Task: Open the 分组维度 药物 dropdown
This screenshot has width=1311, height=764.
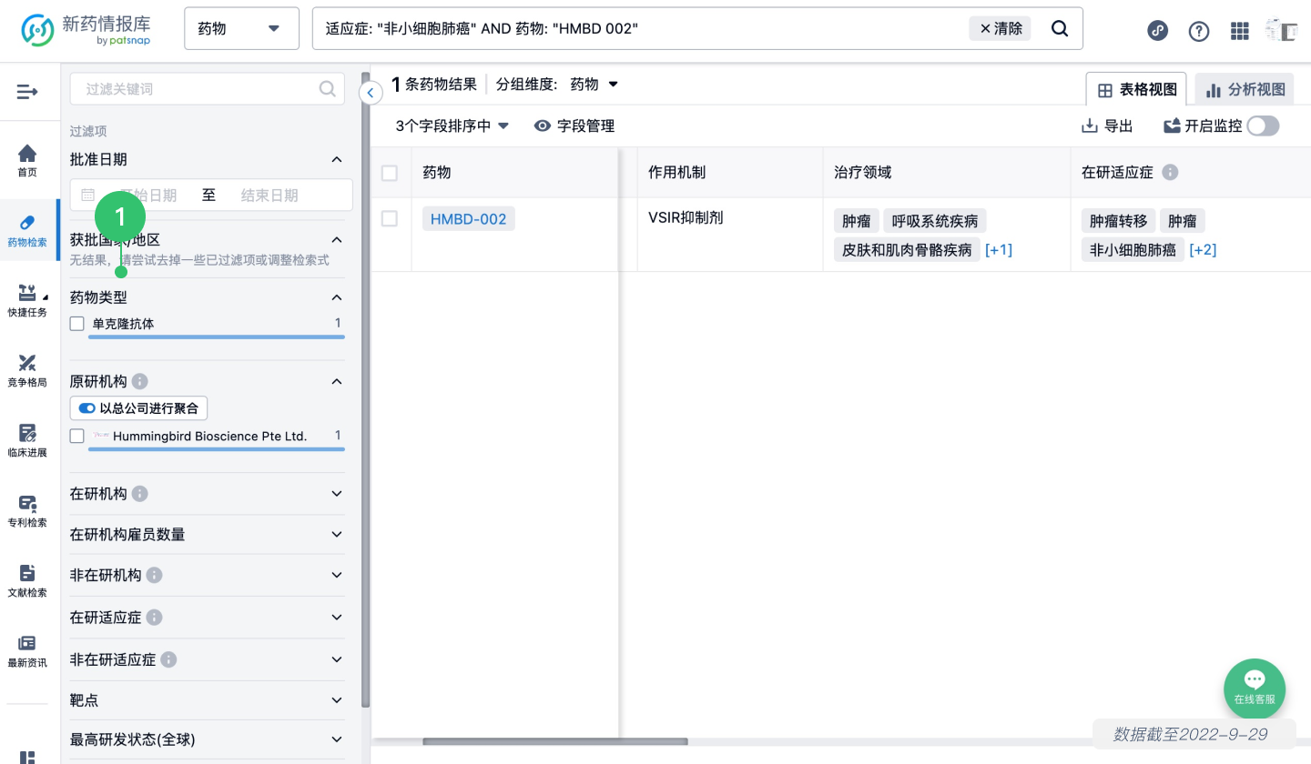Action: point(594,84)
